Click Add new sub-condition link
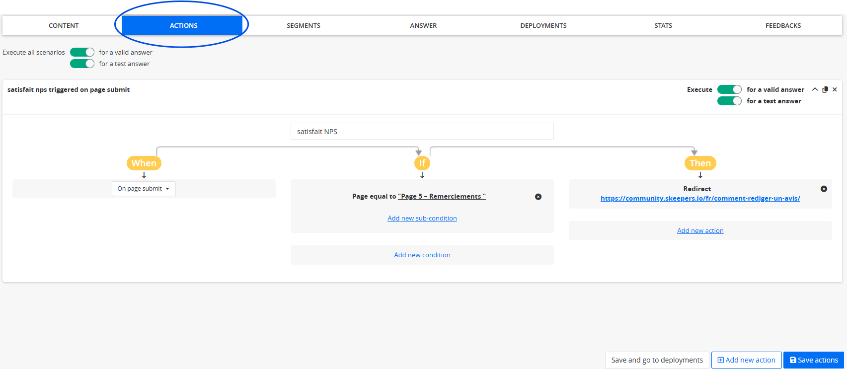This screenshot has height=369, width=847. coord(422,218)
